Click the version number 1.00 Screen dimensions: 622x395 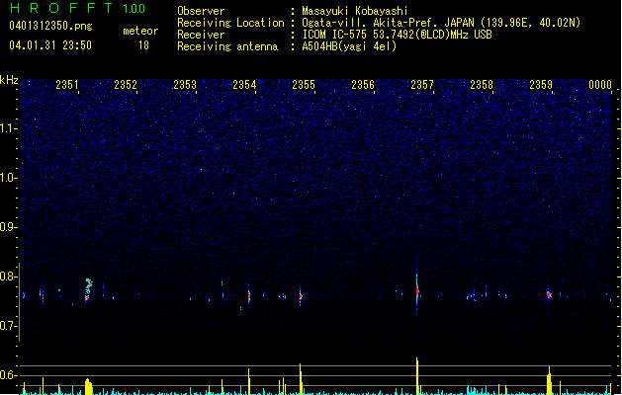[x=134, y=9]
